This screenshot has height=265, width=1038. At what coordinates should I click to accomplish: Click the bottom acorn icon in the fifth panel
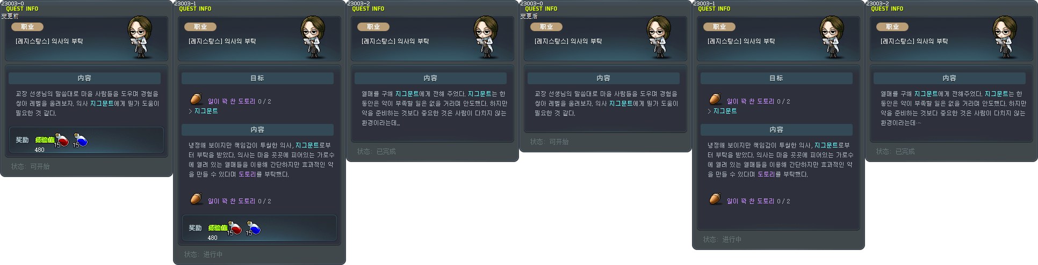pos(715,199)
